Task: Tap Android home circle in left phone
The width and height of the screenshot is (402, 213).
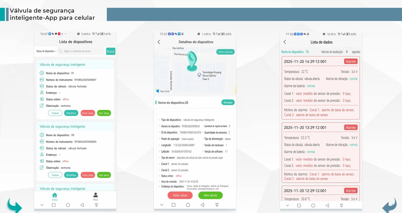Action: click(x=68, y=205)
